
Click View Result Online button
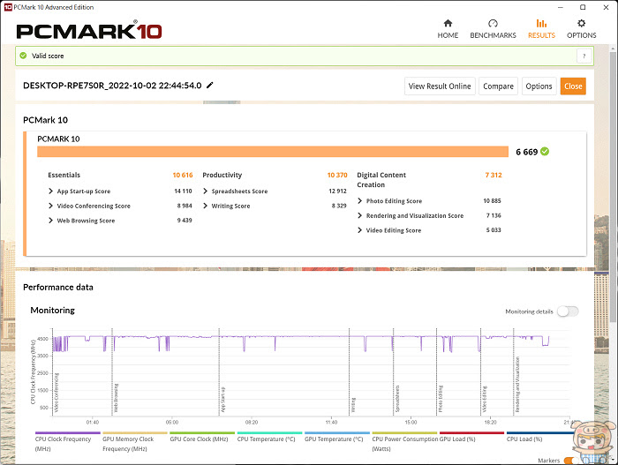point(440,86)
